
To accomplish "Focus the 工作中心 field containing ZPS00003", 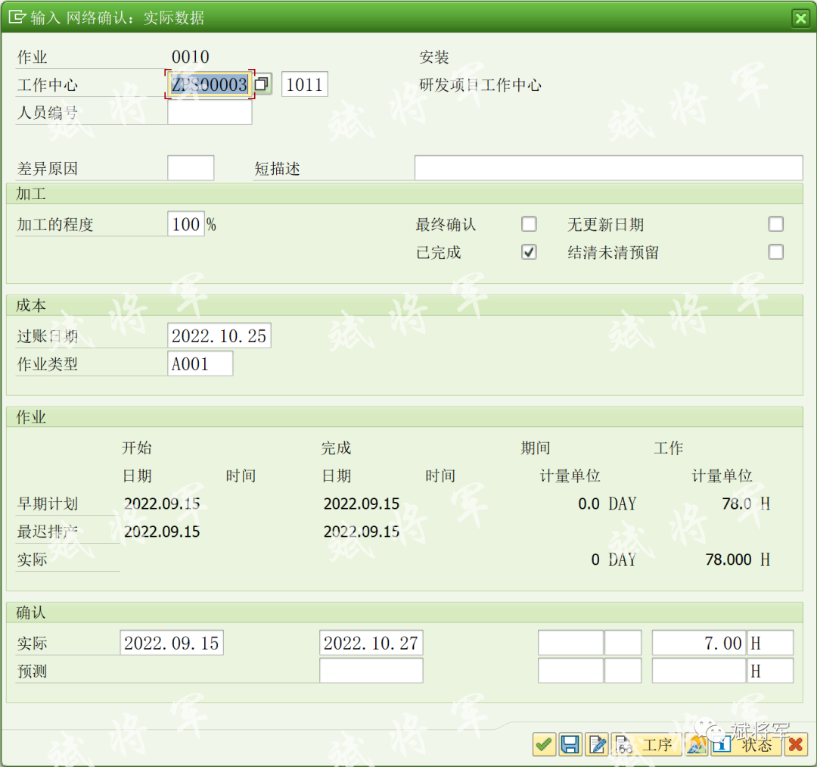I will (x=210, y=84).
